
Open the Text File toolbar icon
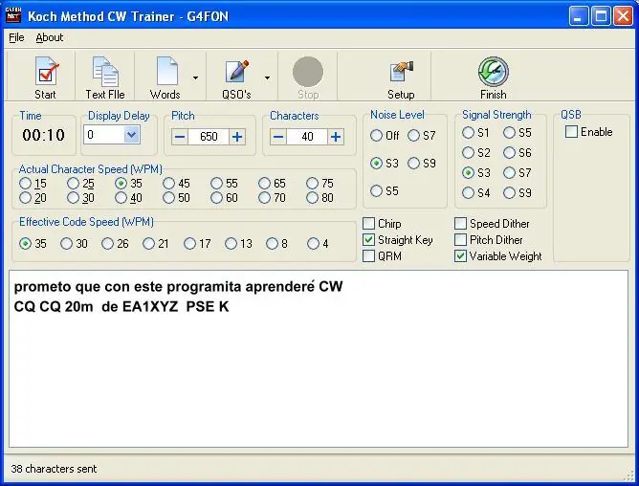tap(105, 72)
